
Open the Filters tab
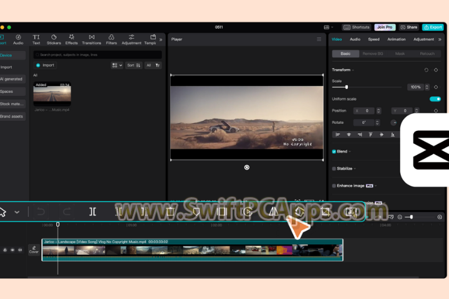tap(112, 39)
